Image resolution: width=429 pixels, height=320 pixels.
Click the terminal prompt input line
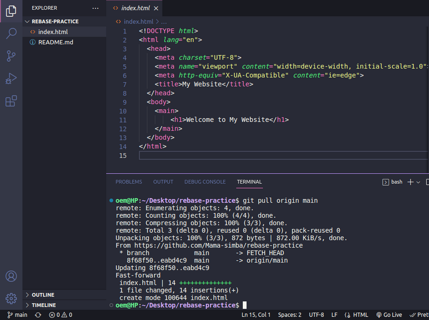click(180, 305)
